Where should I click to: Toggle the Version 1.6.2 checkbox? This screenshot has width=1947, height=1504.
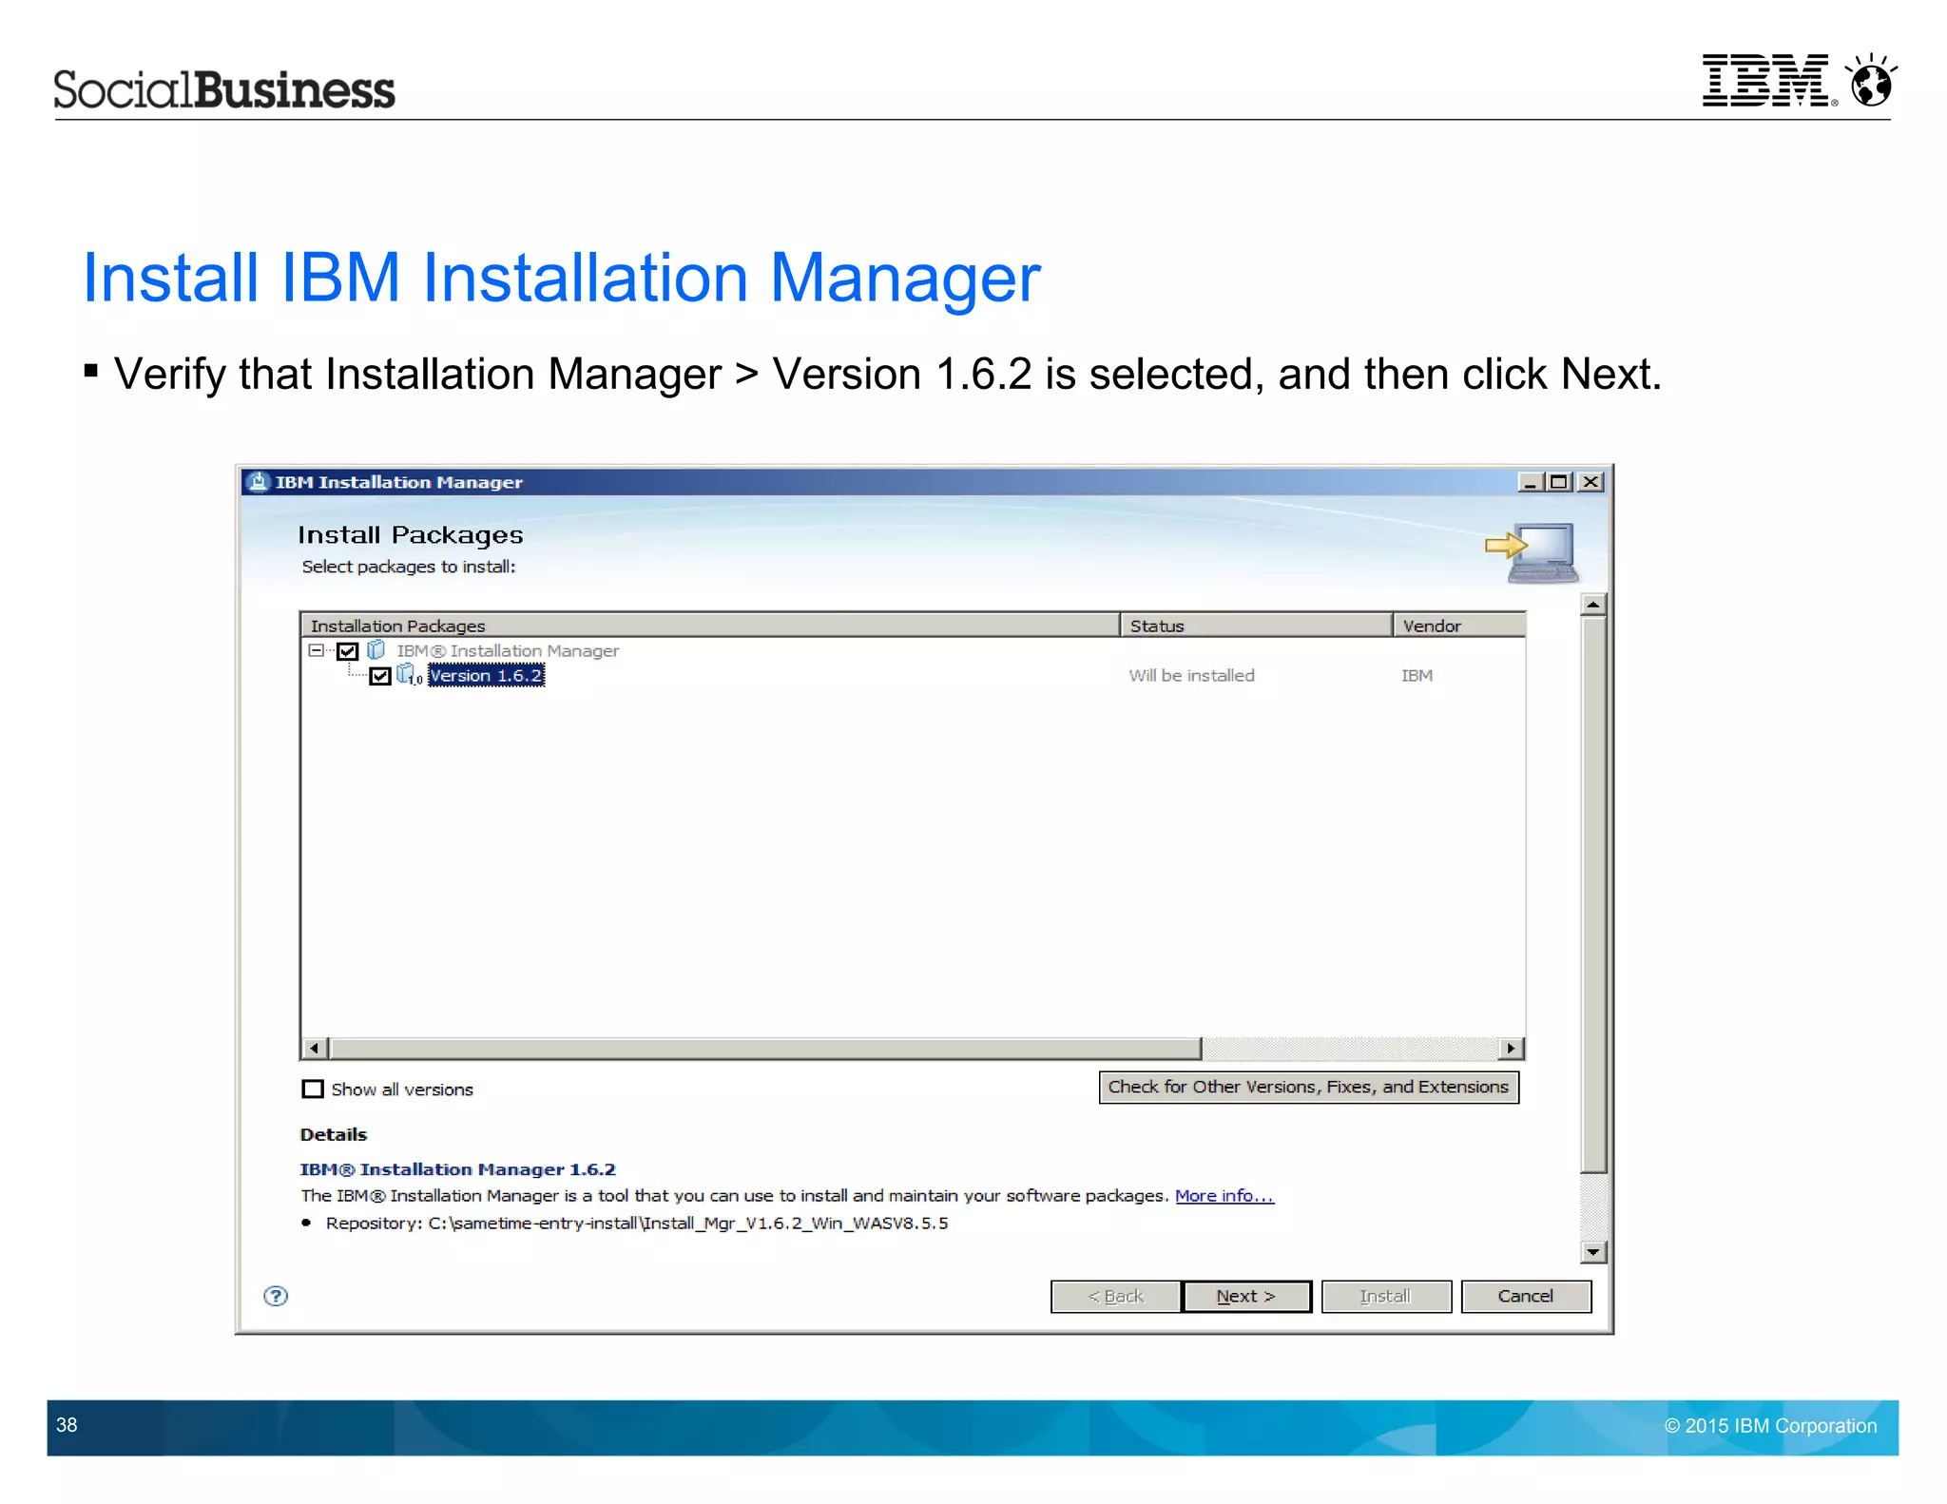pyautogui.click(x=380, y=676)
